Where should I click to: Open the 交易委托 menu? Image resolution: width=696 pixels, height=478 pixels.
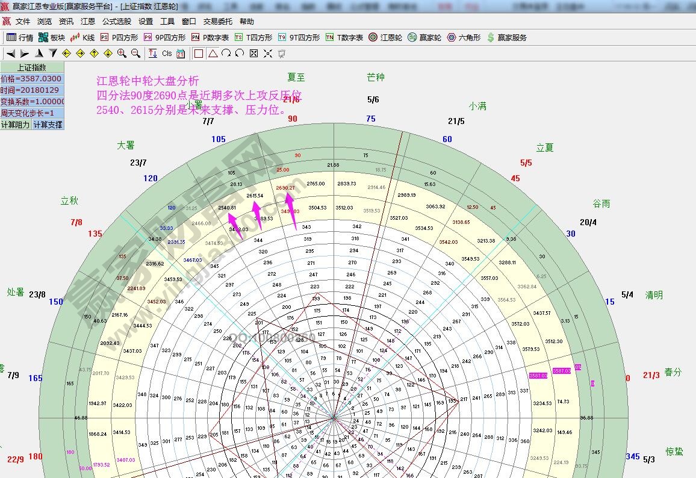[217, 21]
